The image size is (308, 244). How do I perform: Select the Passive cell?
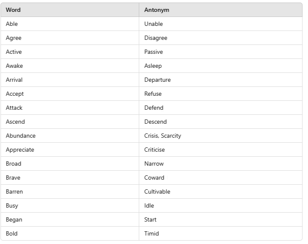pos(154,52)
